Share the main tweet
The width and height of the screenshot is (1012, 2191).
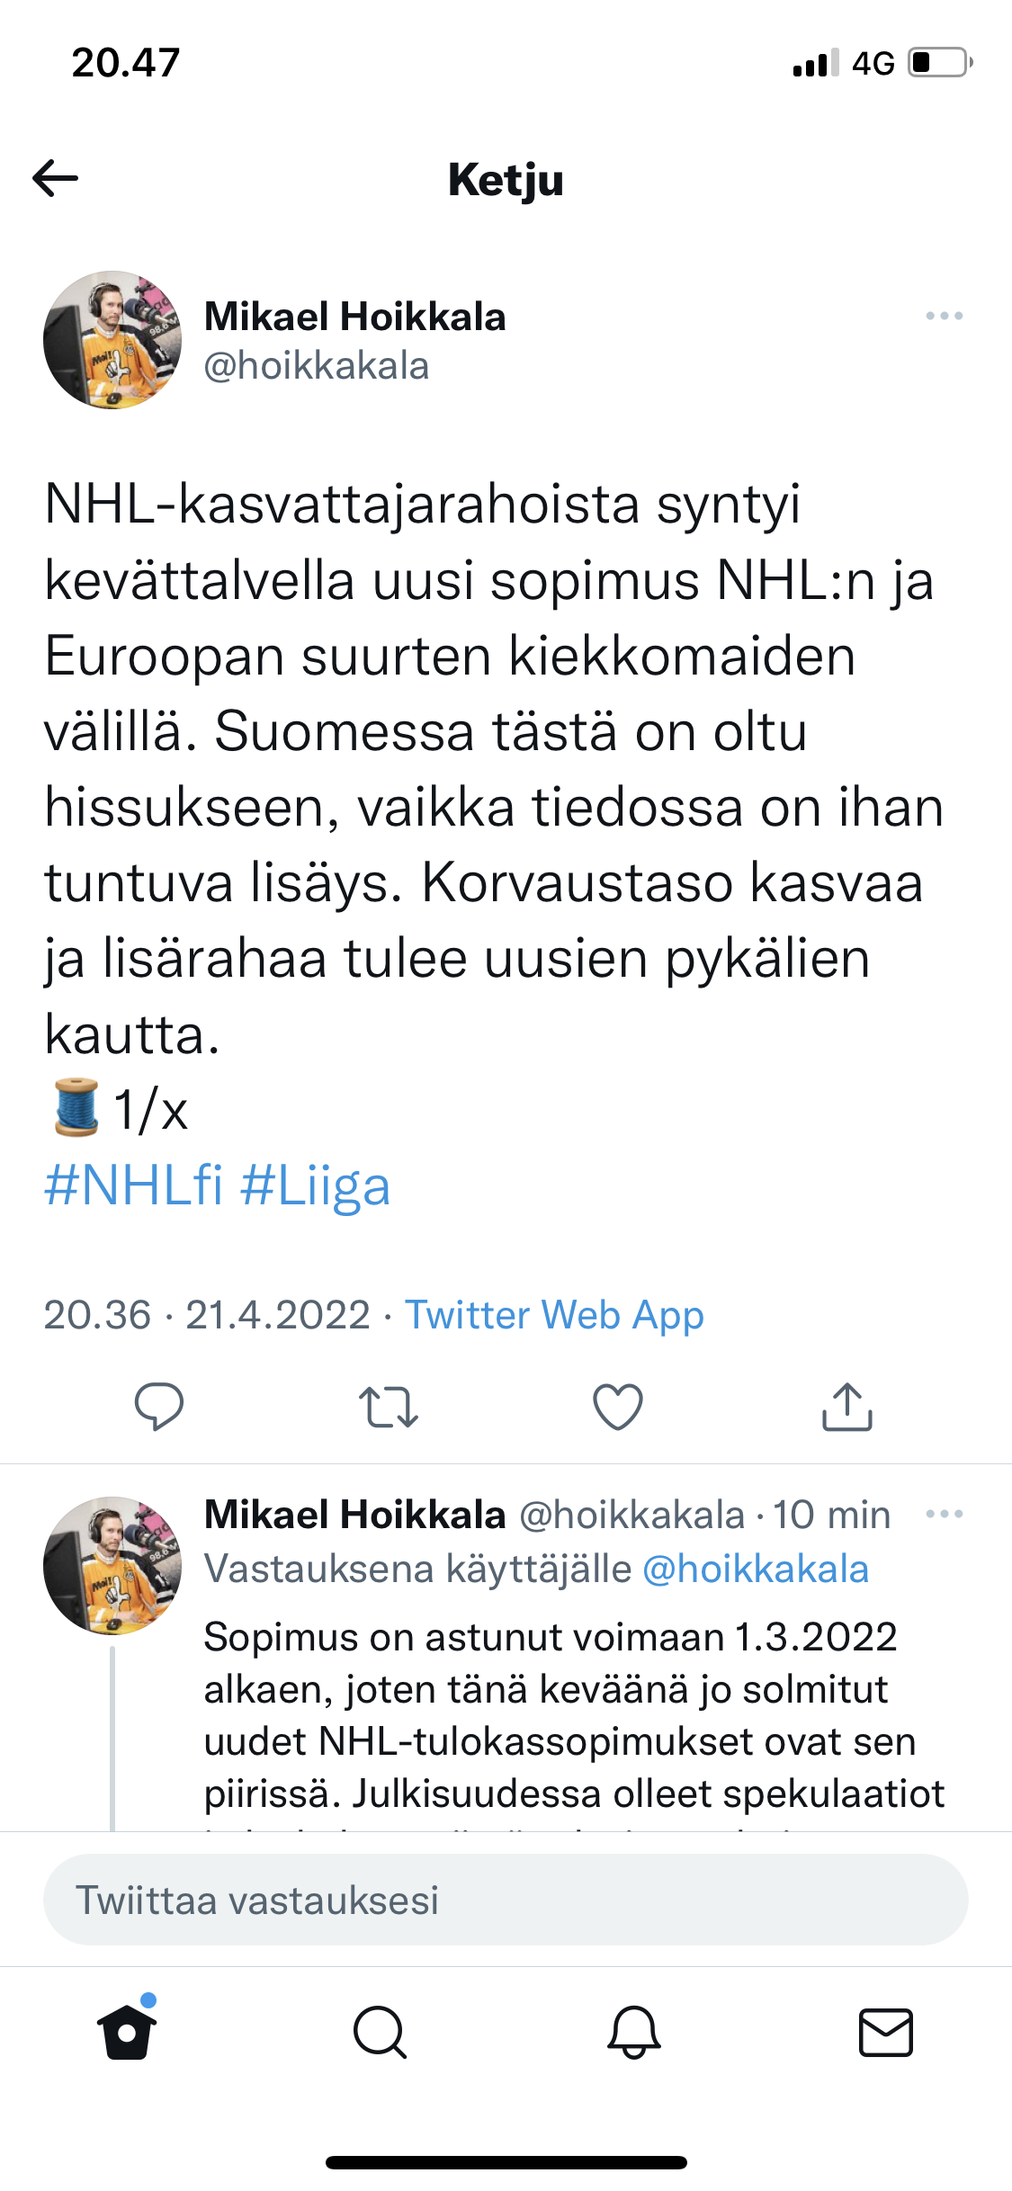coord(847,1406)
